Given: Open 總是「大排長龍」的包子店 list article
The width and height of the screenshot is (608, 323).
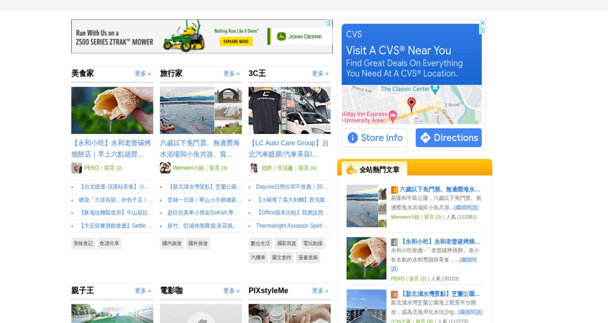Looking at the screenshot, I should click(x=116, y=200).
